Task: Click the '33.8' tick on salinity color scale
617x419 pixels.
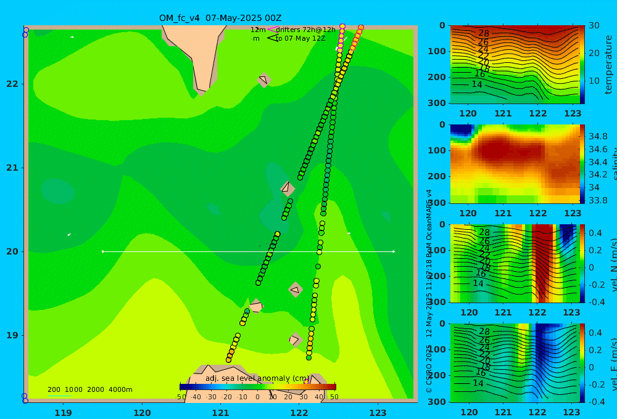Action: [x=598, y=200]
